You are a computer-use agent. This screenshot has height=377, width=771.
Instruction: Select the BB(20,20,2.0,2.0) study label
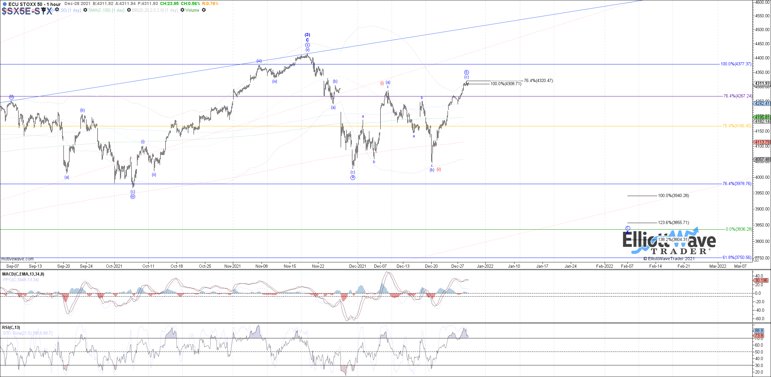click(155, 10)
